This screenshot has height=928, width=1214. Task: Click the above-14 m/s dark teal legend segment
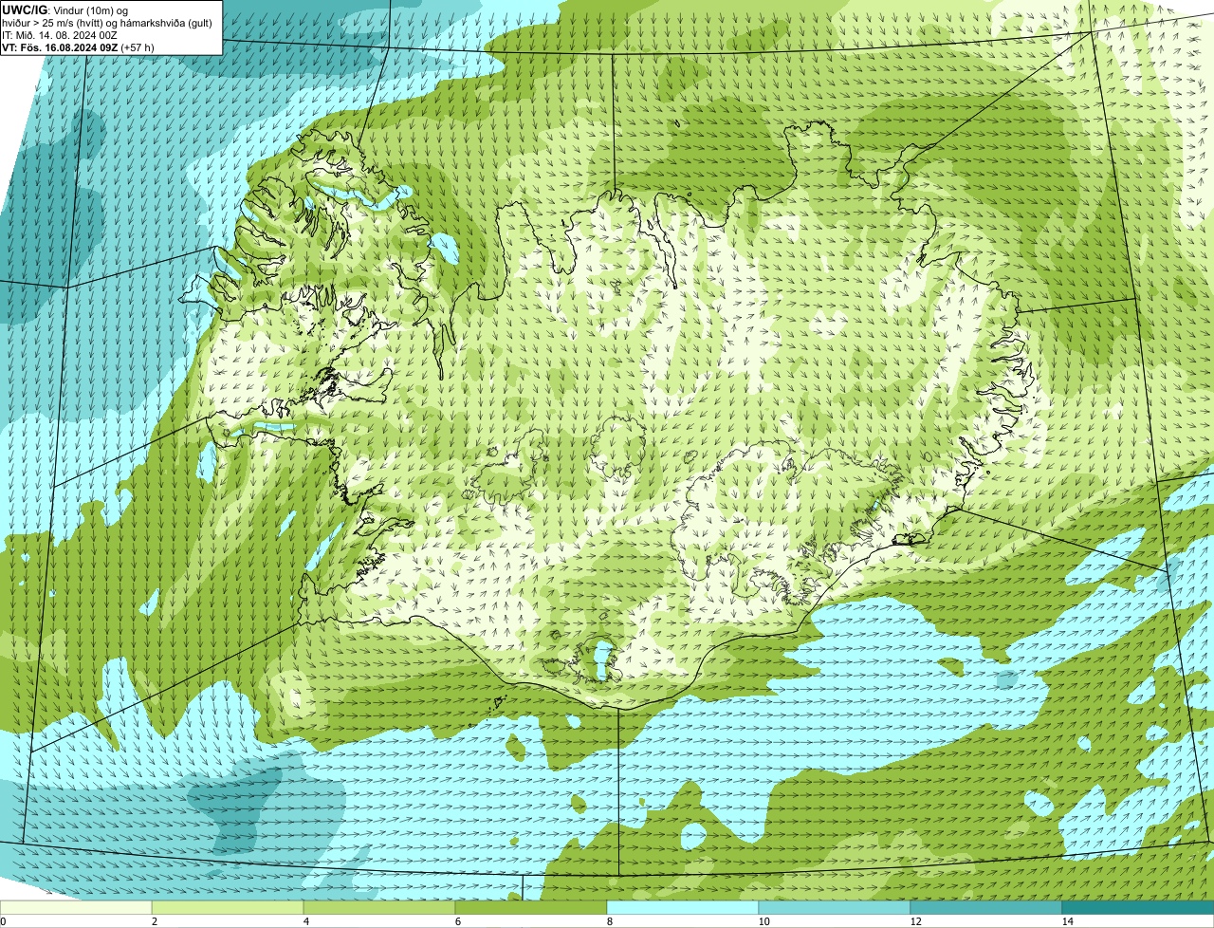click(1138, 907)
